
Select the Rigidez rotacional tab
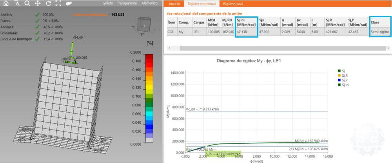pyautogui.click(x=202, y=4)
